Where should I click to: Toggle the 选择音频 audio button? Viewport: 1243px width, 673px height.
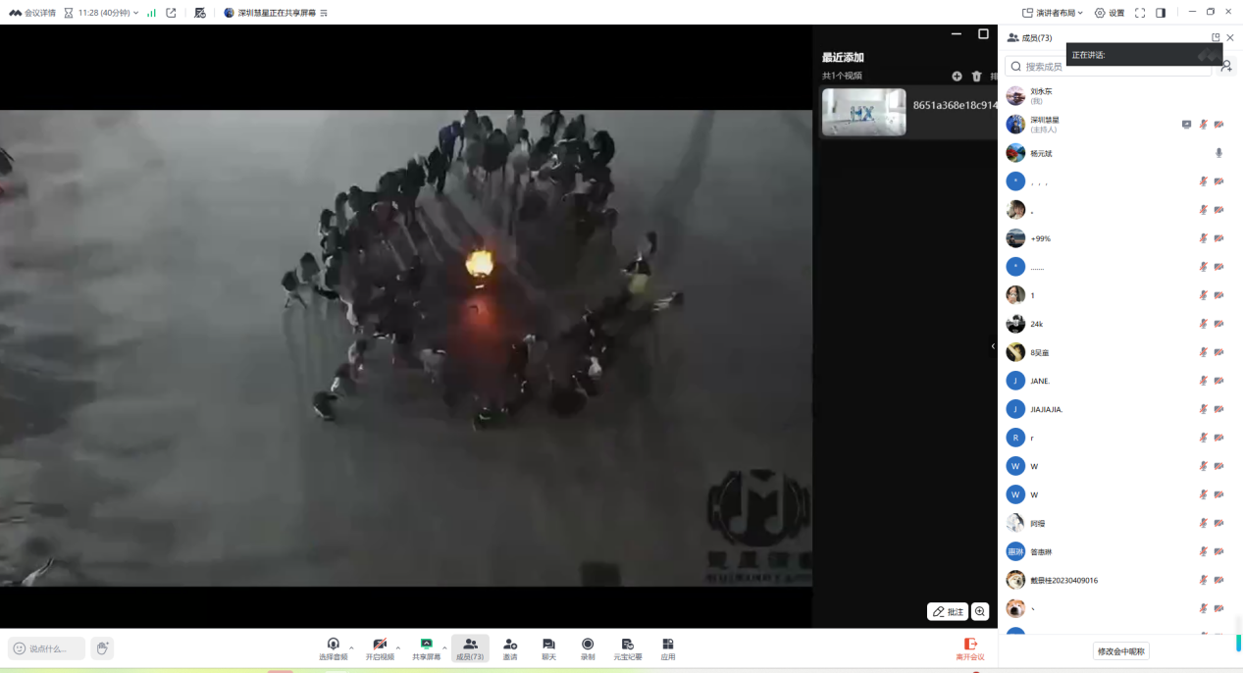click(x=333, y=647)
